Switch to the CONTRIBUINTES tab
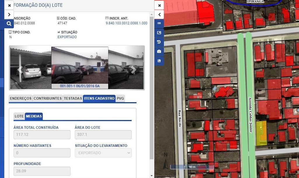Image resolution: width=299 pixels, height=178 pixels. pyautogui.click(x=48, y=99)
